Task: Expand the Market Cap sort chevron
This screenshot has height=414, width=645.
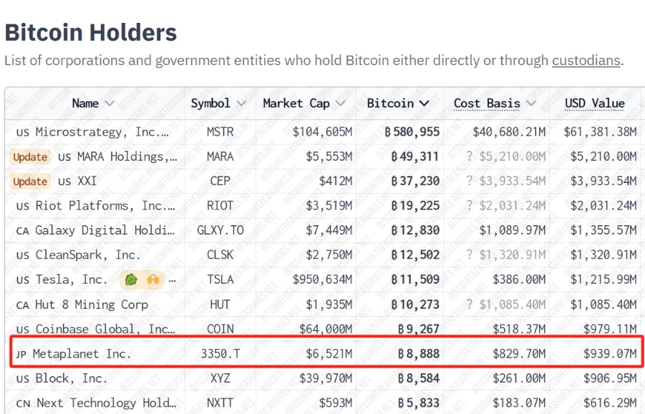Action: pyautogui.click(x=341, y=104)
